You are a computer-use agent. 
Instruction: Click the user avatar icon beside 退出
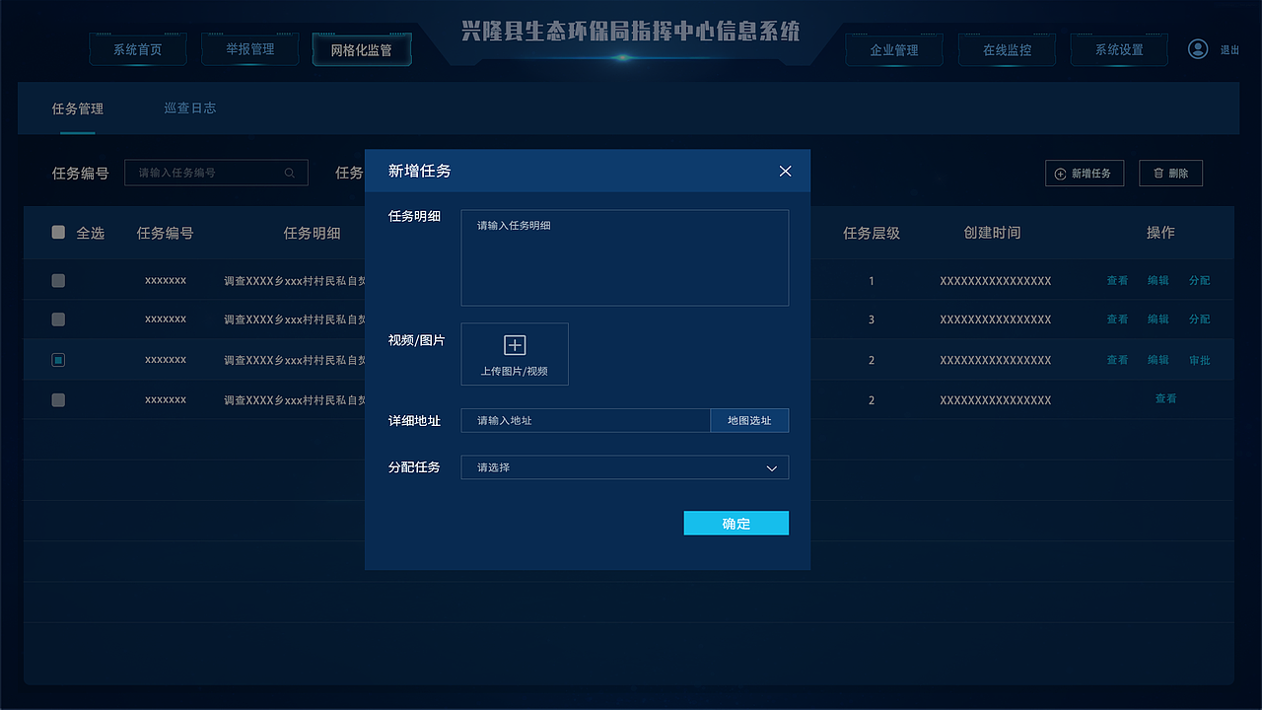pos(1198,48)
